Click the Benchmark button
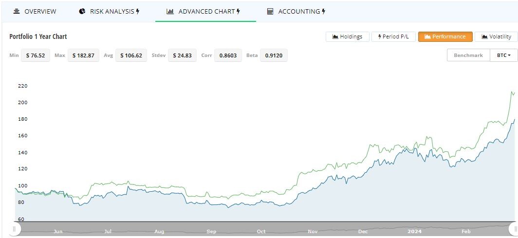This screenshot has width=518, height=238. tap(468, 55)
